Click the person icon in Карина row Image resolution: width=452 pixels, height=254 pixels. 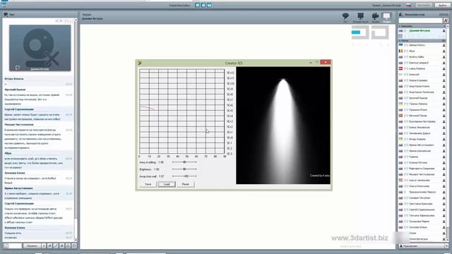point(444,157)
